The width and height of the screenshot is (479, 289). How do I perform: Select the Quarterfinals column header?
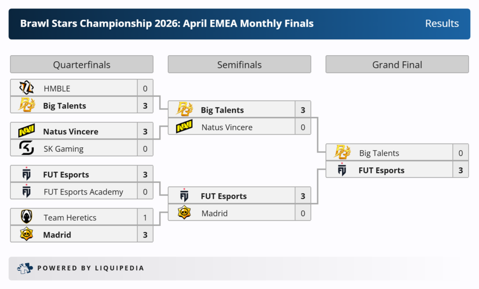81,65
